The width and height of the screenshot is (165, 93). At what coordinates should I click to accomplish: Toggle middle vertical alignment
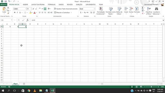(x=42, y=9)
